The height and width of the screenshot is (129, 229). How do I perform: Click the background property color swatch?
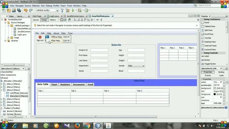215,88
